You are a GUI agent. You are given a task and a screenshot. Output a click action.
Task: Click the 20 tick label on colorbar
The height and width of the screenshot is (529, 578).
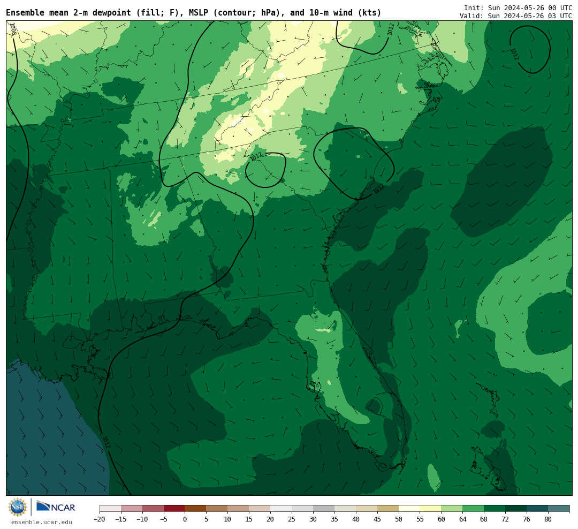(x=271, y=519)
